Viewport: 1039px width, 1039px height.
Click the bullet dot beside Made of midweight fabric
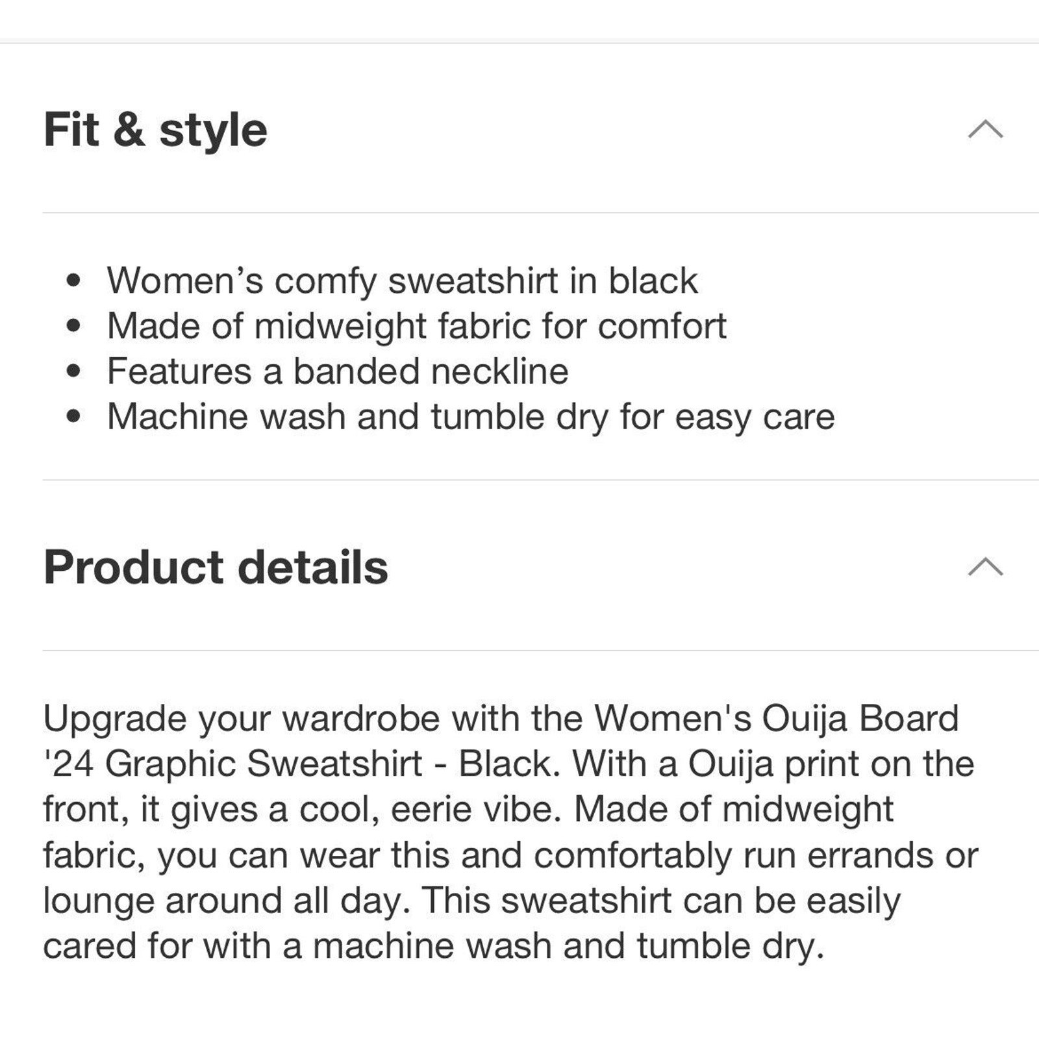[73, 326]
